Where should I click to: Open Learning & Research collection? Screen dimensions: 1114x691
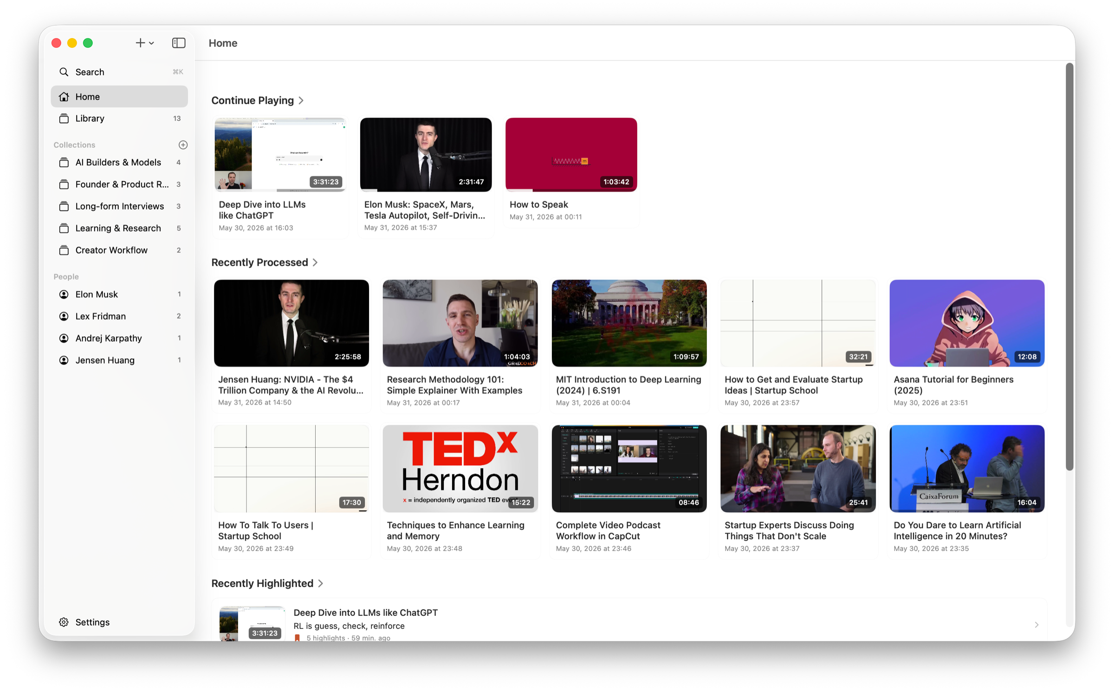tap(119, 228)
